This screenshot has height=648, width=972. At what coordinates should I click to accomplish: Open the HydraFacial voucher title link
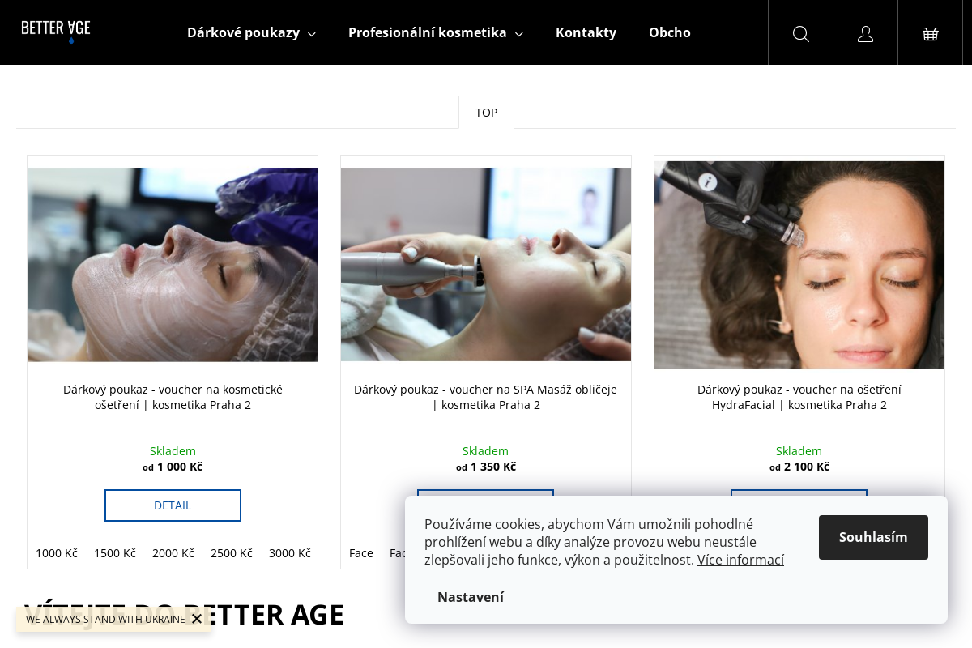(x=799, y=397)
